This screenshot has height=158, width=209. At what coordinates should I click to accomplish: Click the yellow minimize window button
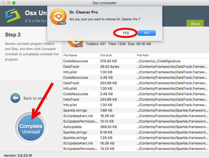coord(9,3)
